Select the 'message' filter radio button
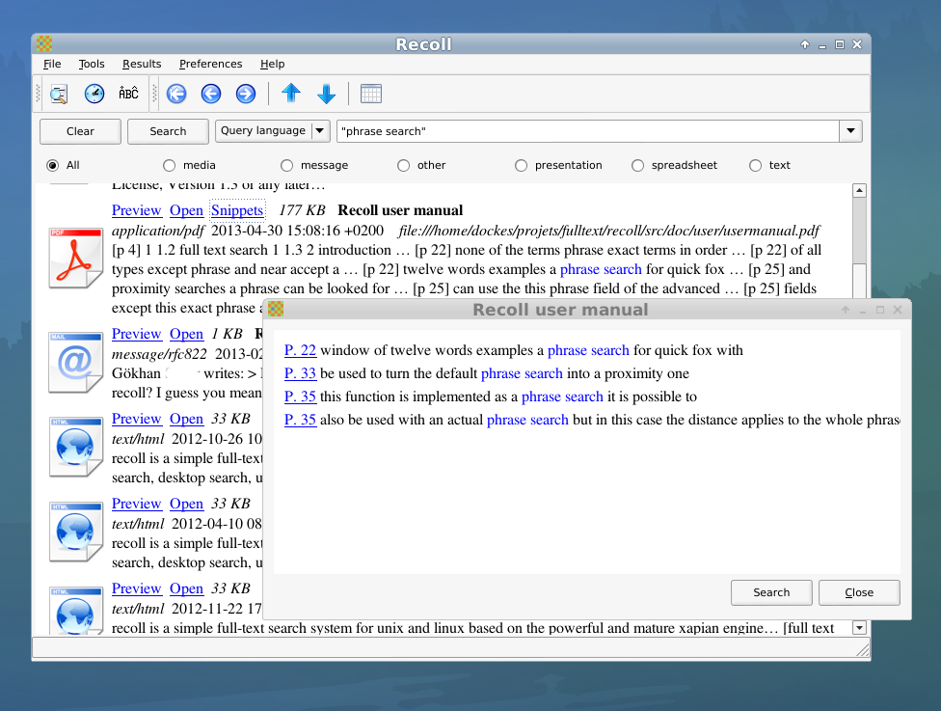941x711 pixels. tap(287, 165)
